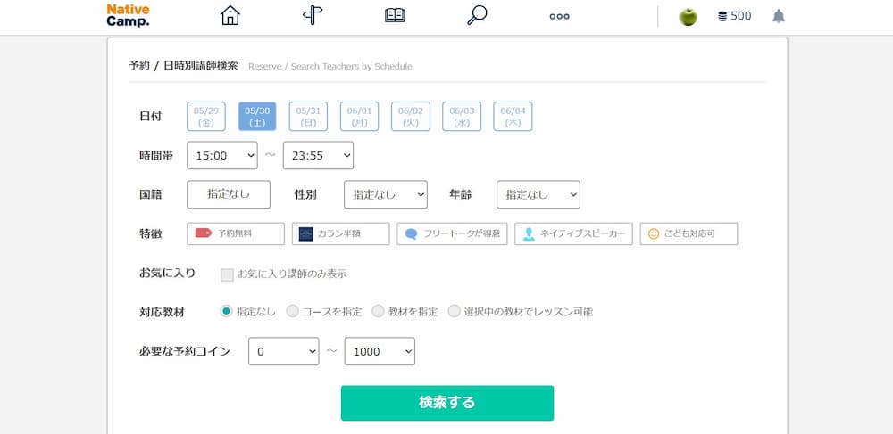
Task: Select date 06/01 (月)
Action: pos(359,117)
